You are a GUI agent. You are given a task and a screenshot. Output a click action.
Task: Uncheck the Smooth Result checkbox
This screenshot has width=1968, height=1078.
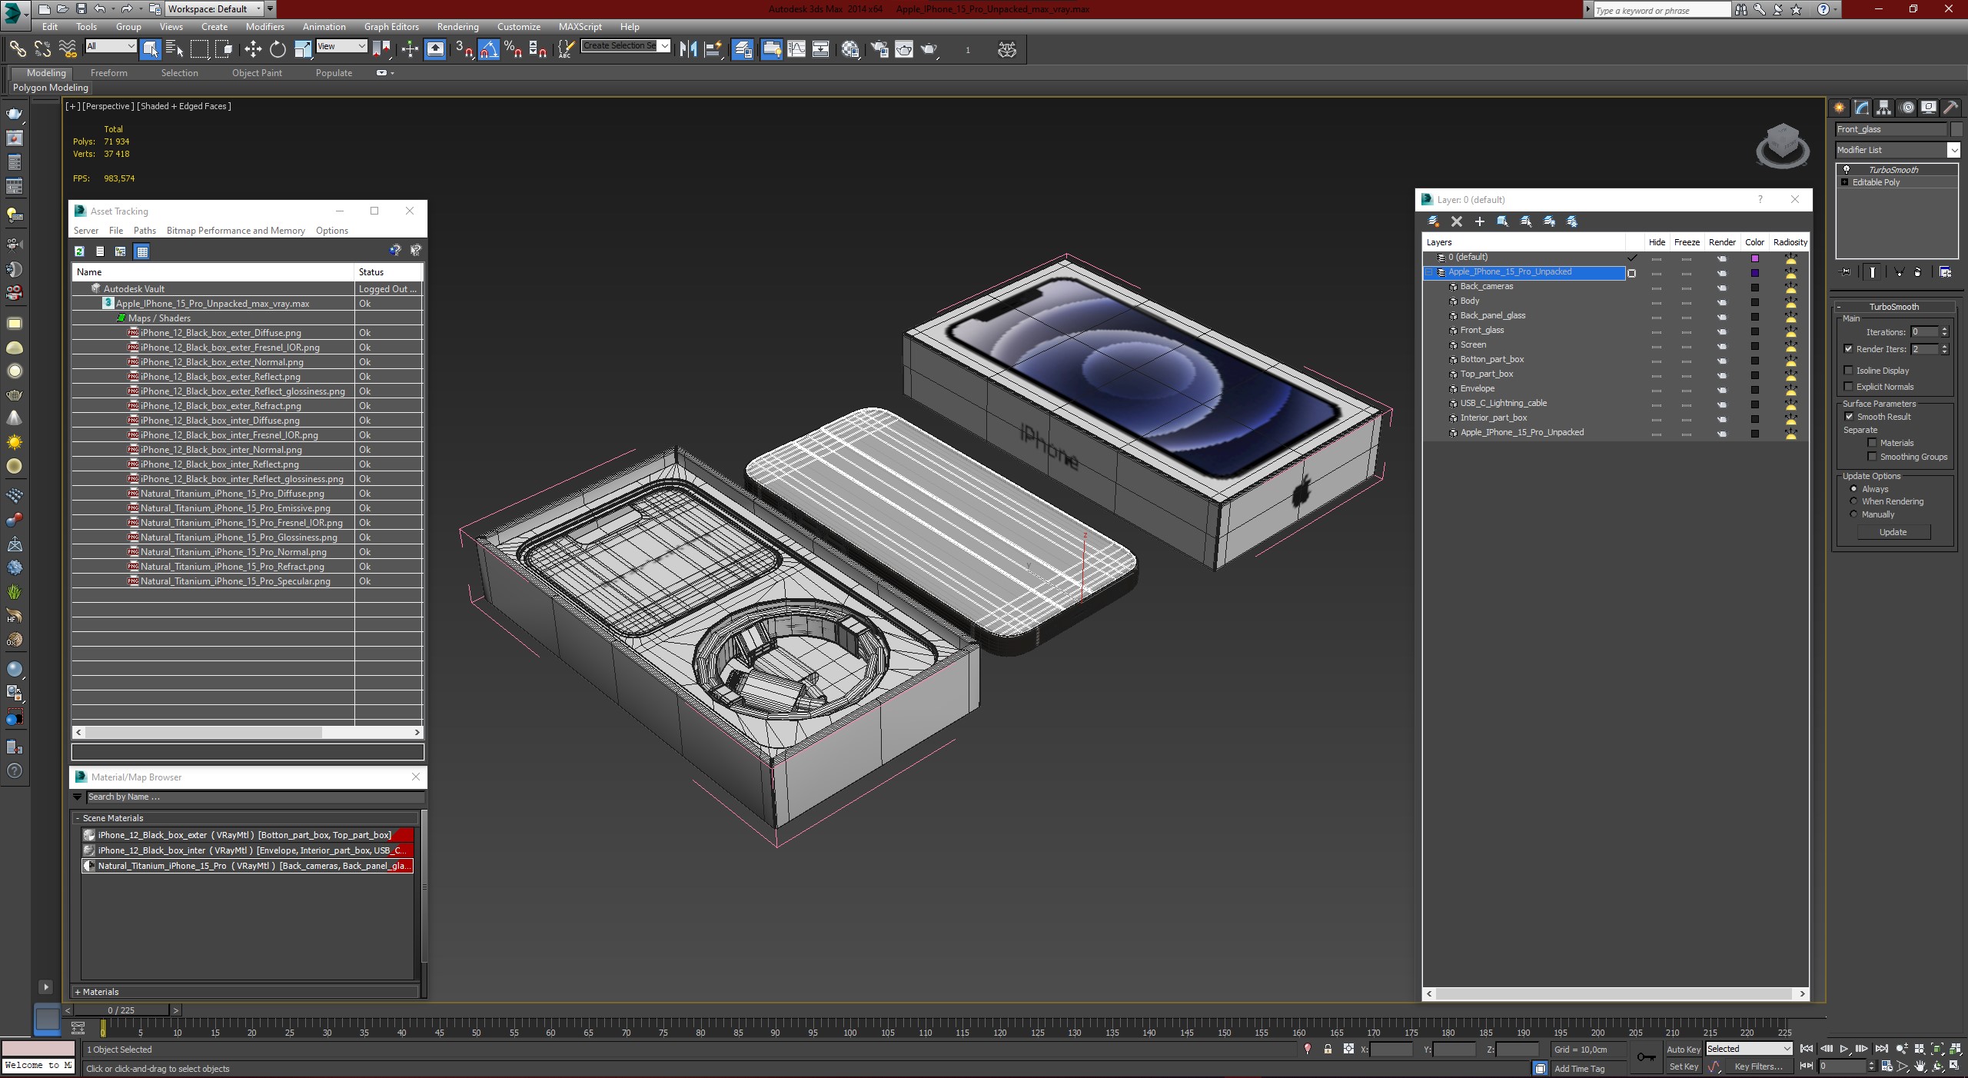click(x=1849, y=417)
